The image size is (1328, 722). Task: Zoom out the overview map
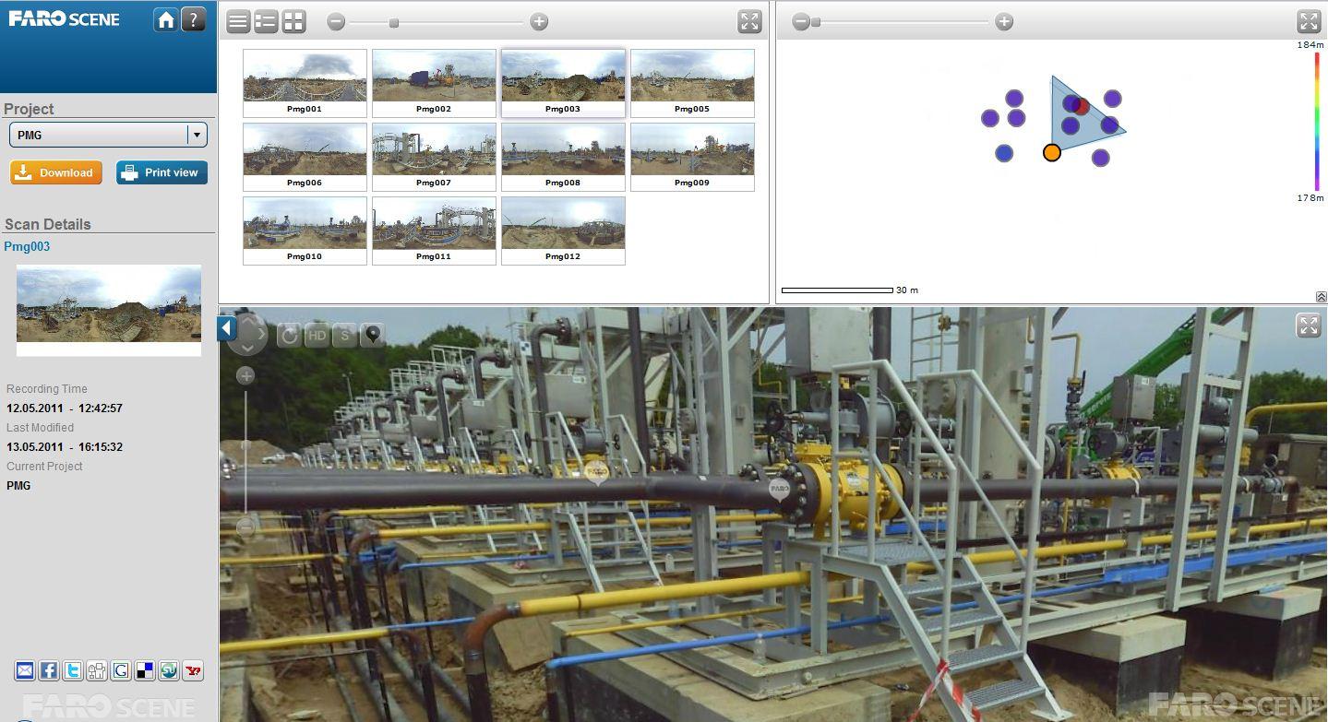801,22
